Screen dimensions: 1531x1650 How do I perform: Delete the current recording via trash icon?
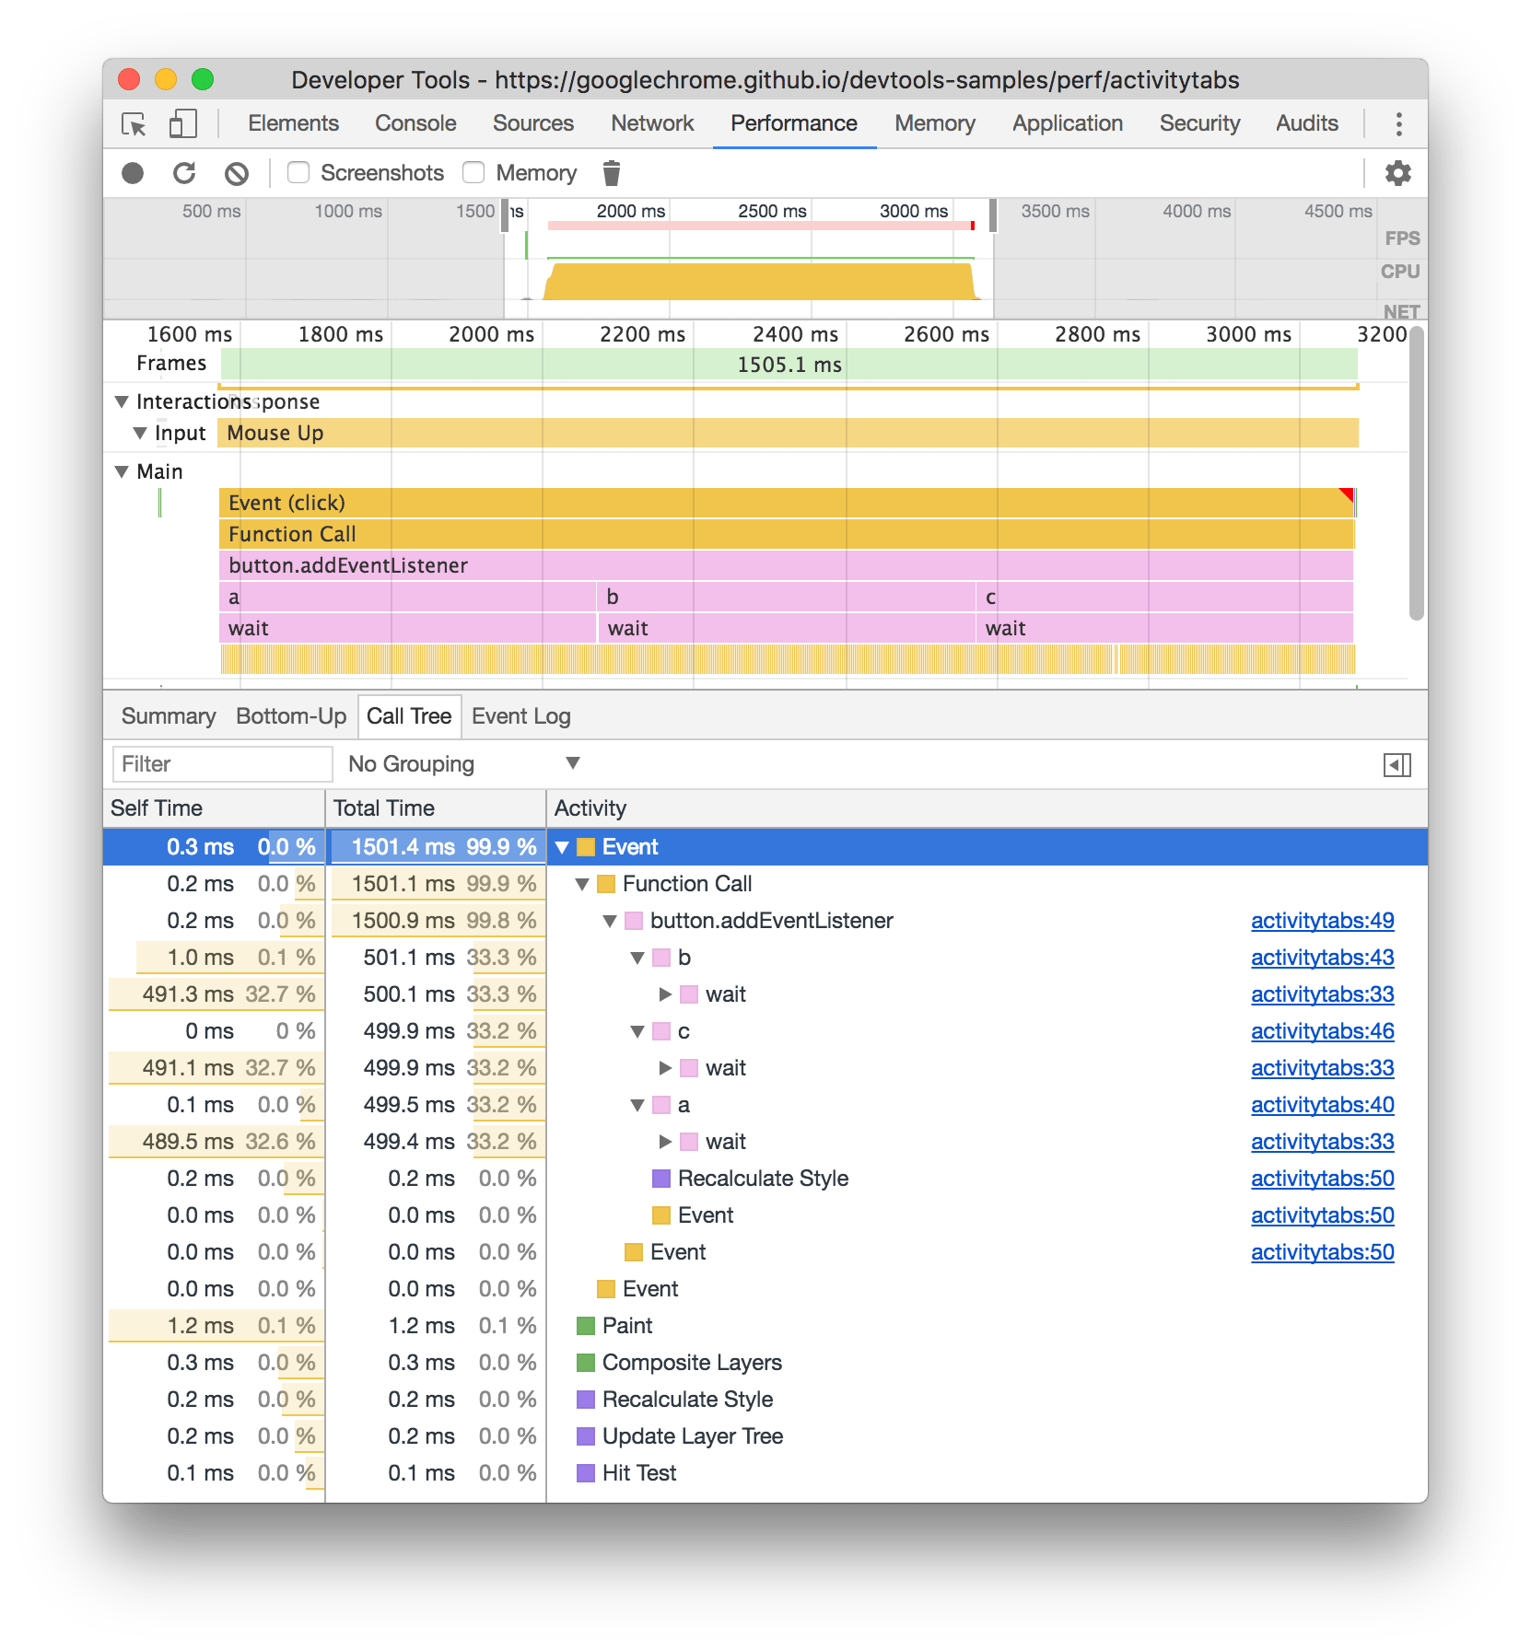click(x=611, y=172)
